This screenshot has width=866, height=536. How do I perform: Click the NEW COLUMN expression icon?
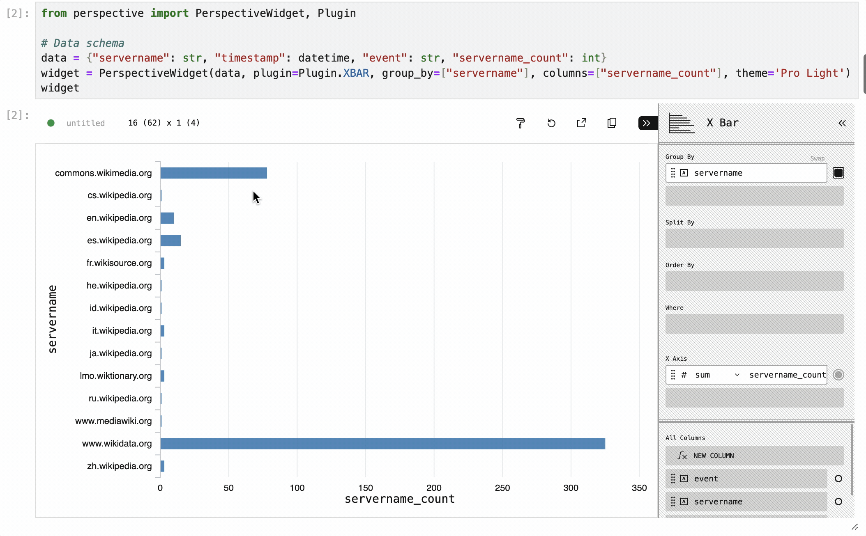click(x=682, y=456)
